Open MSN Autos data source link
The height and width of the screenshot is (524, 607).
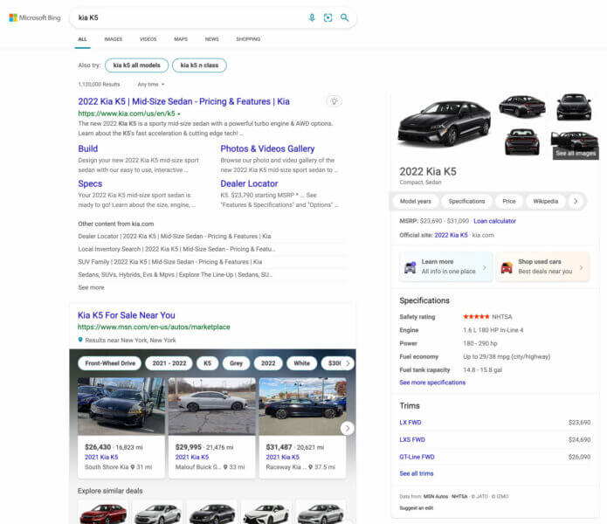(436, 496)
